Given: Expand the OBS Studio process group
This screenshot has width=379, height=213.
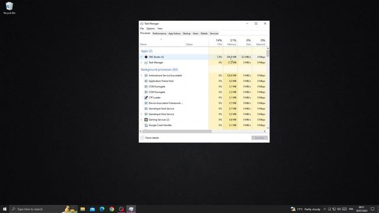Looking at the screenshot, I should click(142, 57).
